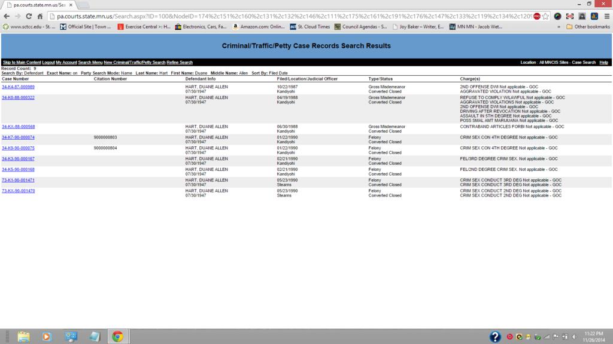This screenshot has width=613, height=344.
Task: Click the Chrome icon in the taskbar
Action: tap(117, 336)
